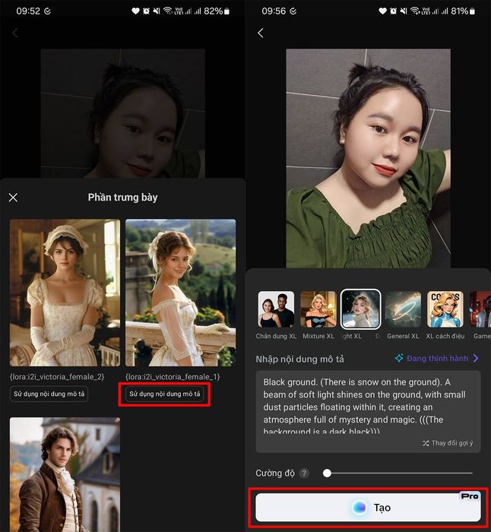Click the Cường độ intensity slider handle

click(x=327, y=473)
